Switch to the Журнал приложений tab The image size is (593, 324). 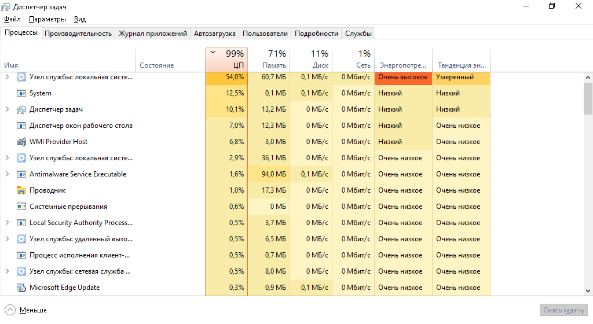[x=153, y=34]
